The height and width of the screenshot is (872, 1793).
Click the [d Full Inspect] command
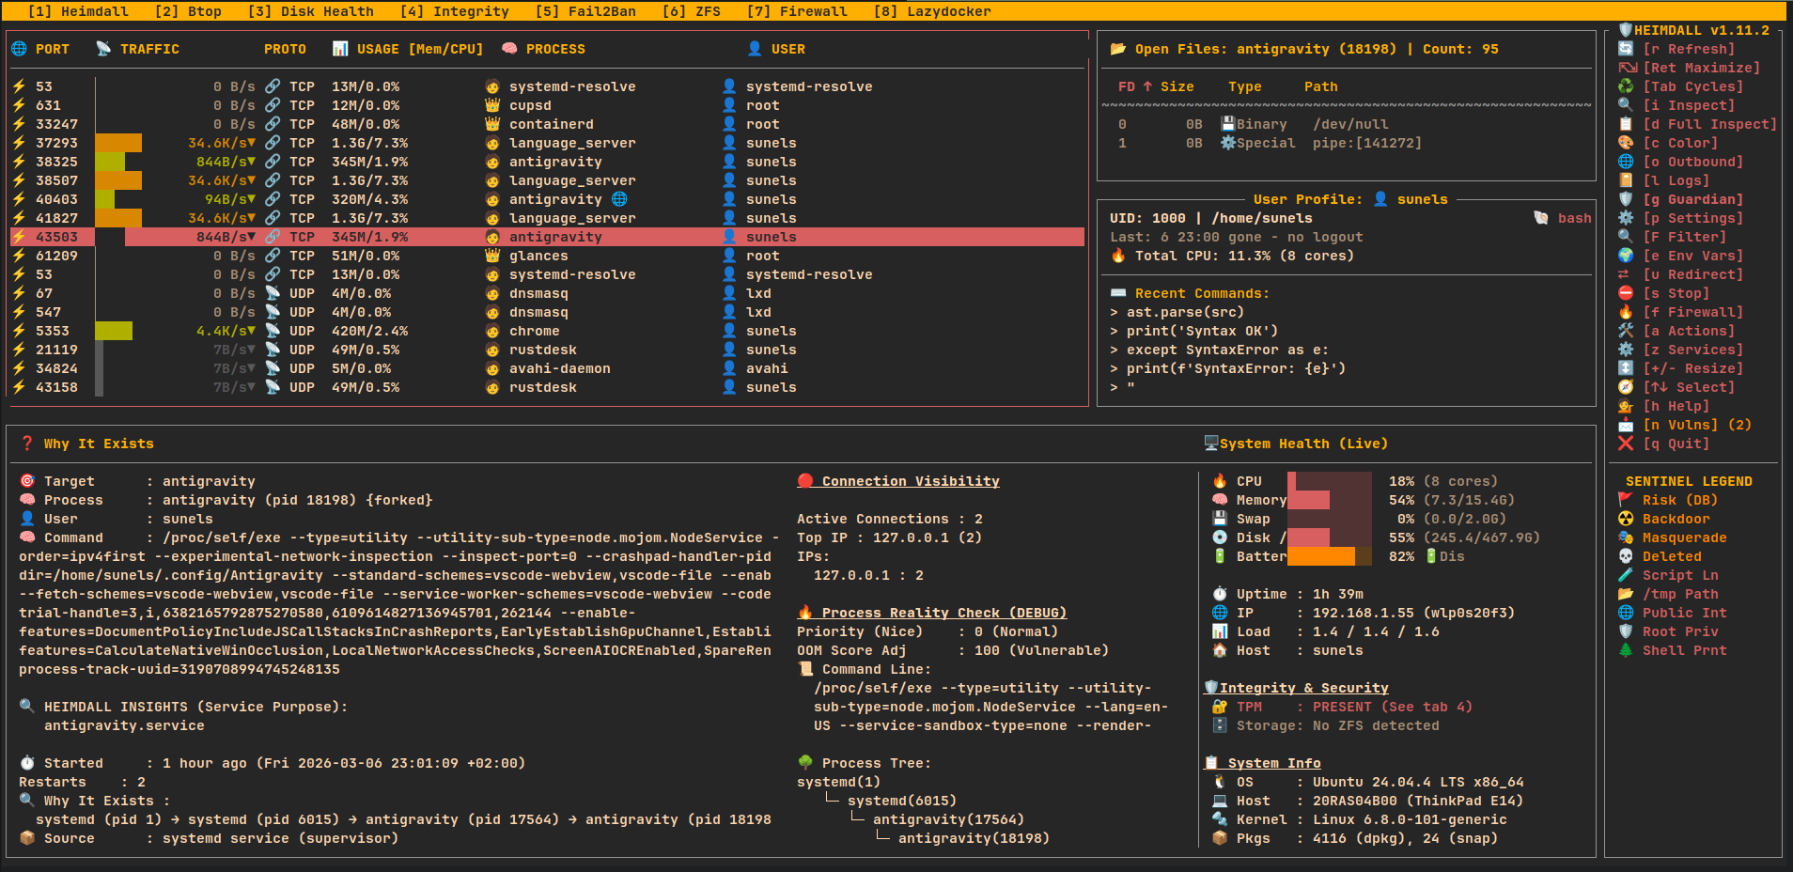pos(1710,124)
